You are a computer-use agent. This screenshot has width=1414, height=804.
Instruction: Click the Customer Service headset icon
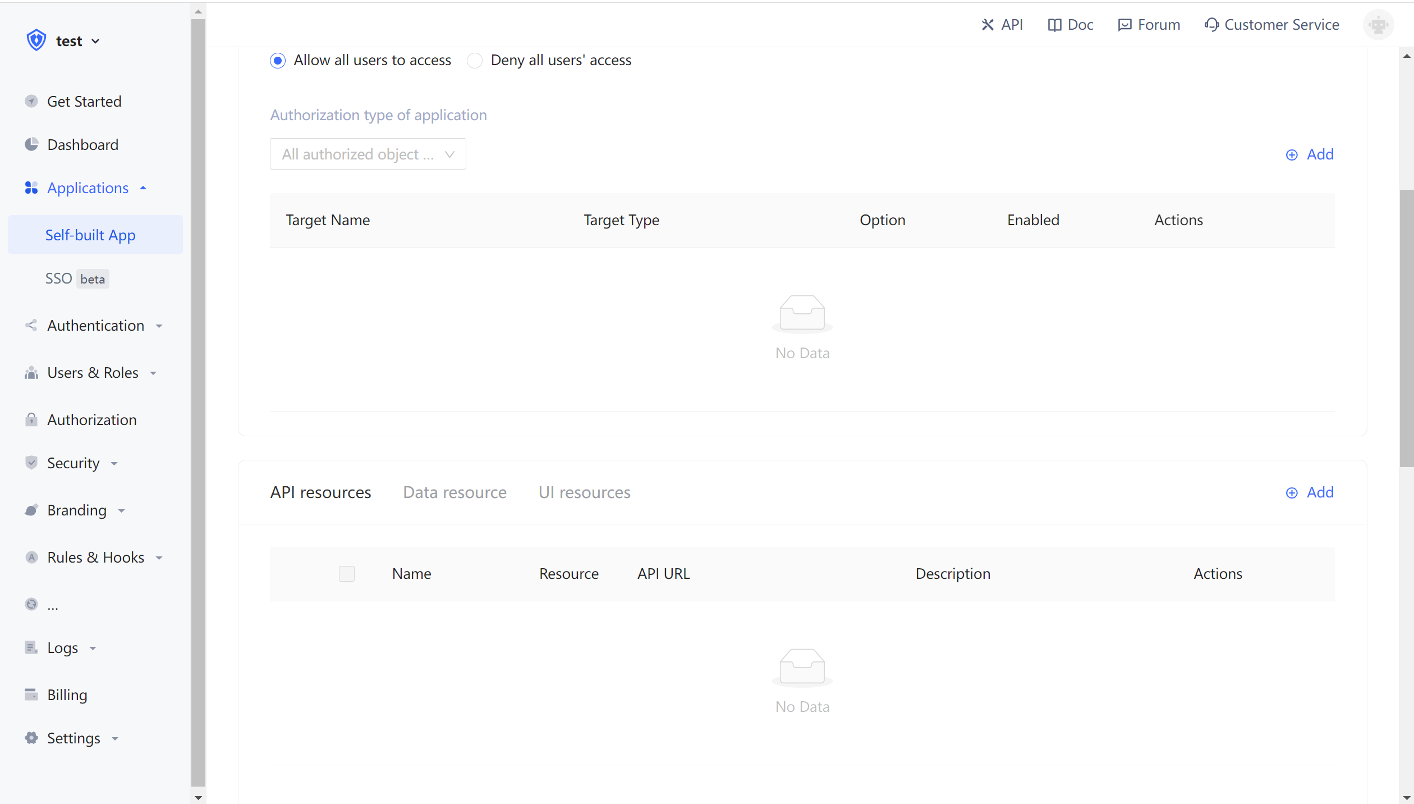[1211, 25]
